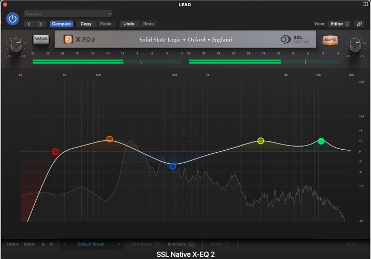
Task: Click the SSL Native logo
Action: pos(295,39)
